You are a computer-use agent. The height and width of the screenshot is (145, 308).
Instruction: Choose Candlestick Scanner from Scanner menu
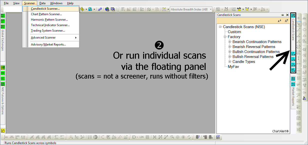coord(51,9)
